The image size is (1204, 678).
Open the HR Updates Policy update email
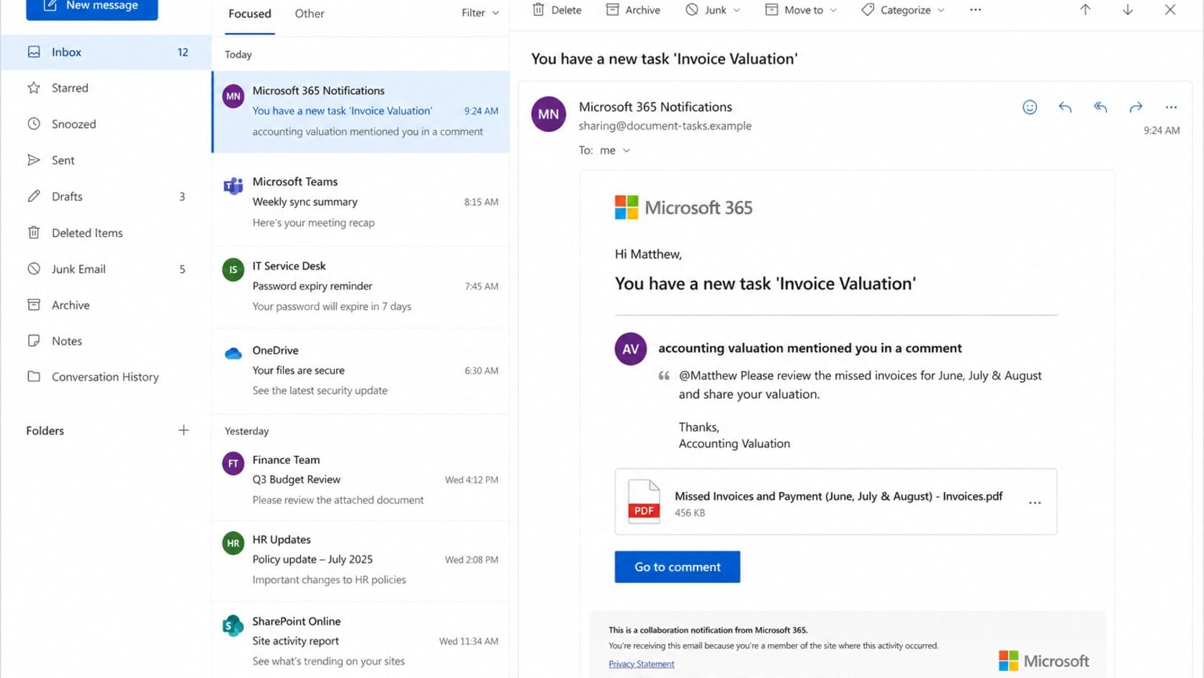(x=361, y=560)
